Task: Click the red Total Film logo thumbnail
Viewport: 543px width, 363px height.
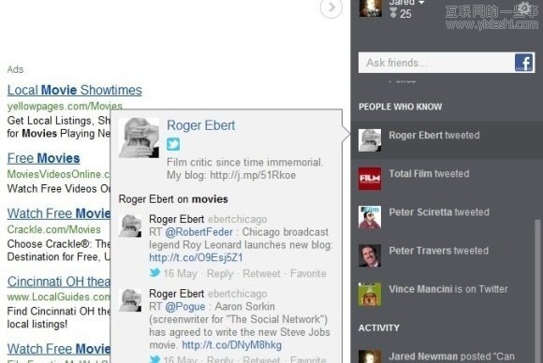Action: tap(370, 179)
